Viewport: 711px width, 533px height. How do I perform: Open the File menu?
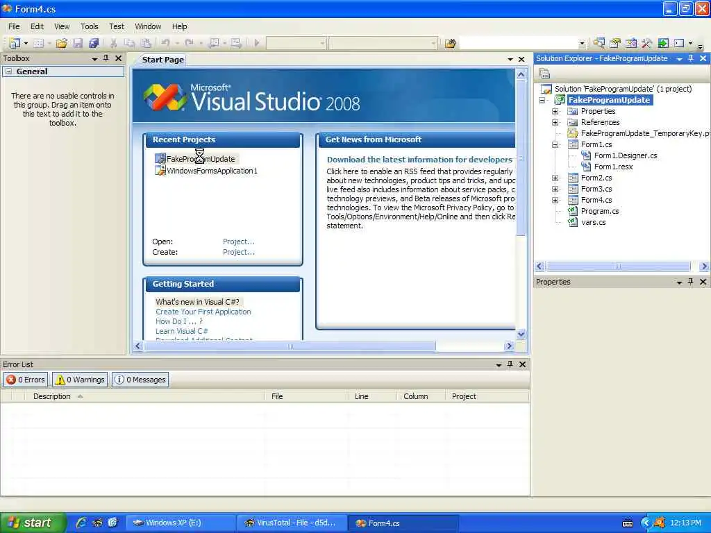coord(14,26)
